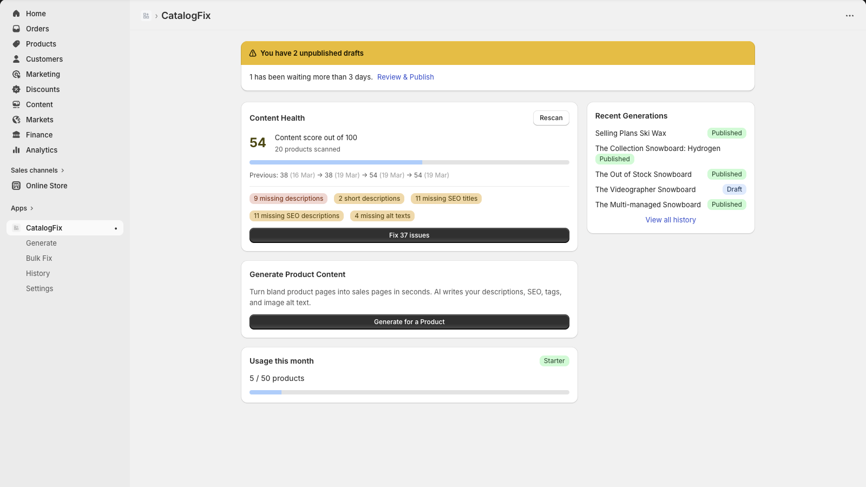Select the Discounts icon
The height and width of the screenshot is (487, 866).
[x=16, y=89]
